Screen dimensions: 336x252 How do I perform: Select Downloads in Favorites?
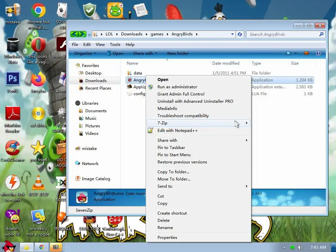point(95,81)
